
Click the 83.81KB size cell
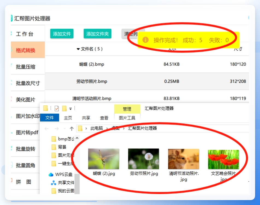171,99
